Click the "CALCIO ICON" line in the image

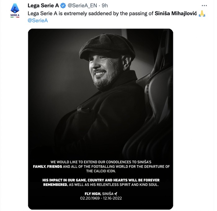tap(101, 171)
